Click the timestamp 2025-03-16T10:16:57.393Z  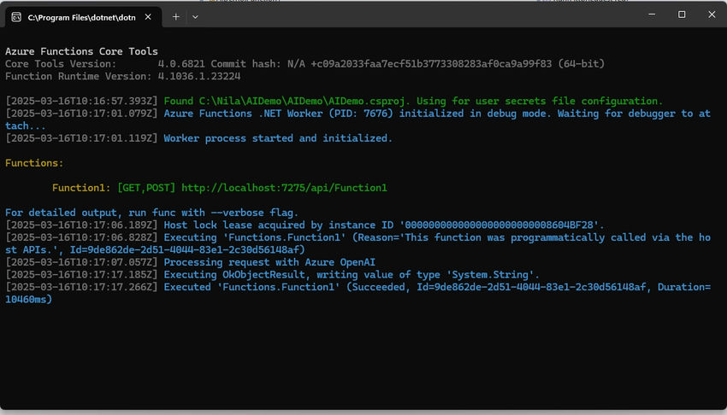coord(81,101)
